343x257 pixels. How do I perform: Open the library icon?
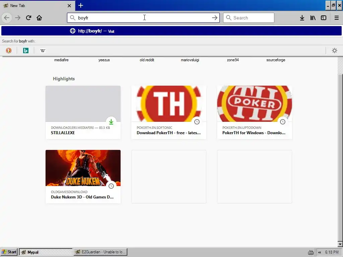[x=313, y=18]
